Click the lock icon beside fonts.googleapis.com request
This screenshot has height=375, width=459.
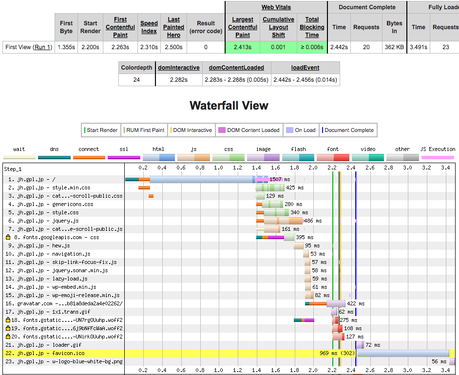8,237
